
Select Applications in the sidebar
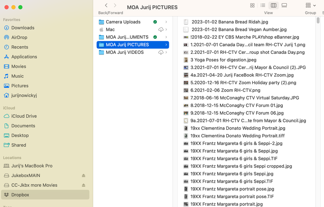point(24,57)
